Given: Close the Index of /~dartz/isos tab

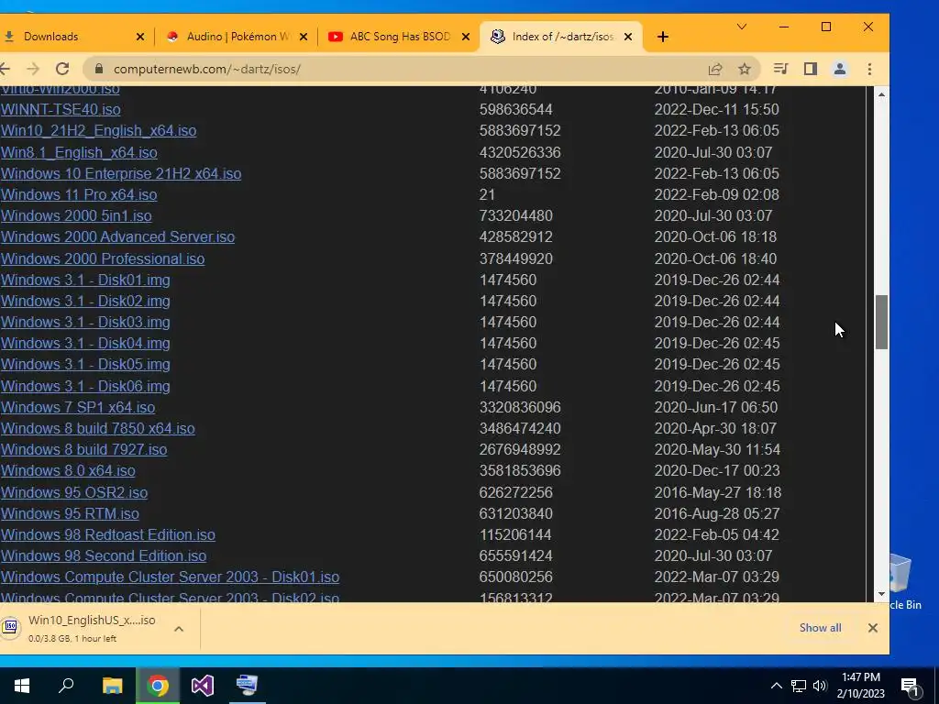Looking at the screenshot, I should coord(628,37).
